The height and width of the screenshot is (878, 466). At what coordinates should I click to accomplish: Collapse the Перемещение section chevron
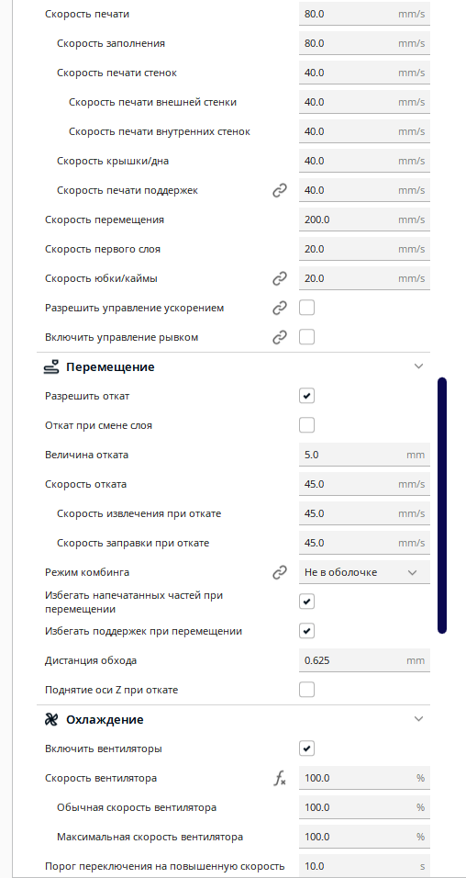click(x=418, y=366)
